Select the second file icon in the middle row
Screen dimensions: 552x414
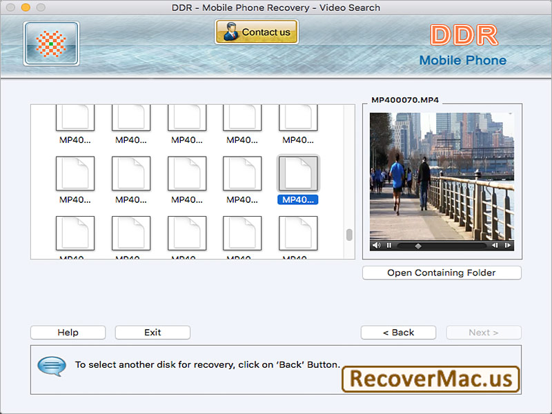point(131,173)
